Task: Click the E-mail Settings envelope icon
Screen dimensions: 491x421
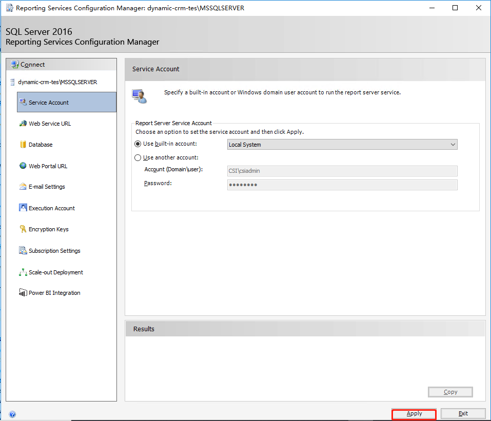Action: coord(23,187)
